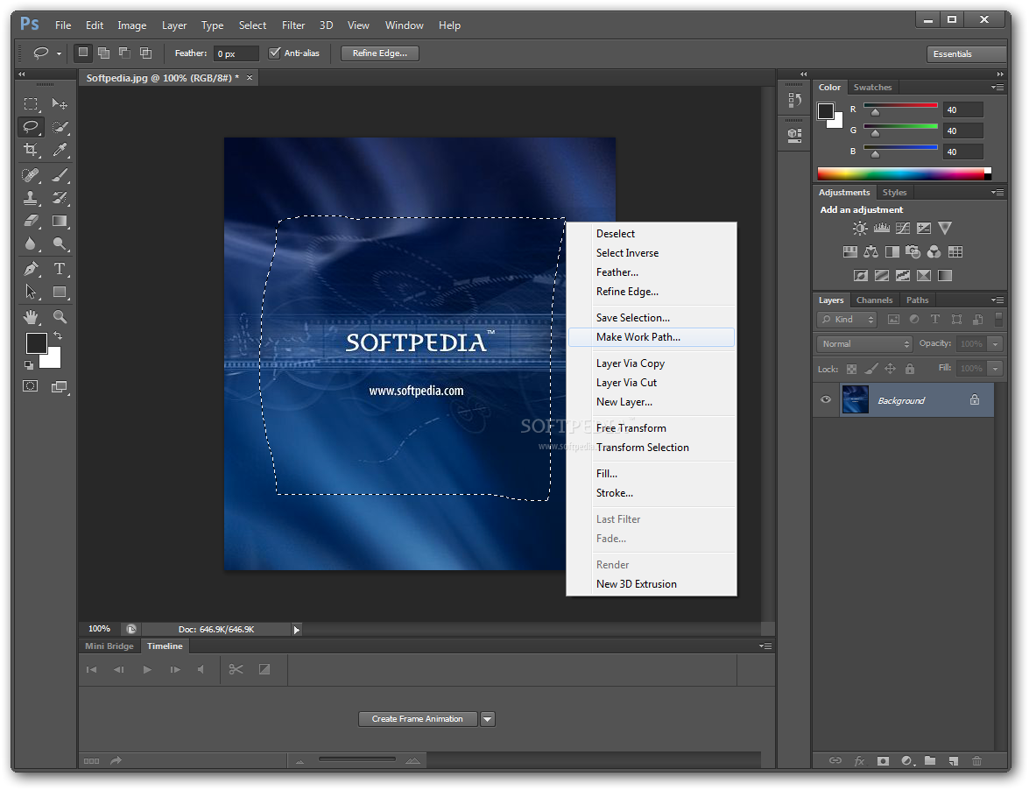Switch to the Channels tab
1029x790 pixels.
[874, 300]
